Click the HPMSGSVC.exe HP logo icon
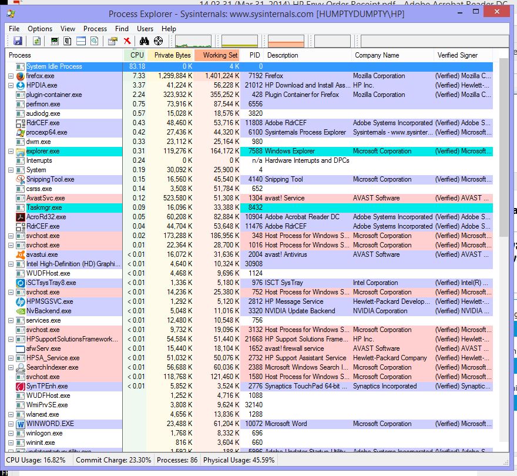The height and width of the screenshot is (476, 517). pos(21,302)
